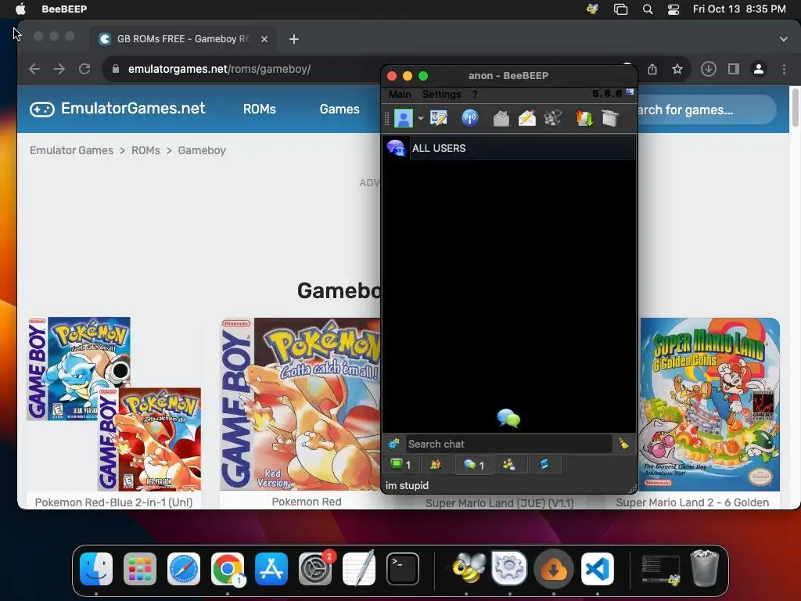
Task: Click the EmulatorGames.net logo link
Action: [117, 108]
